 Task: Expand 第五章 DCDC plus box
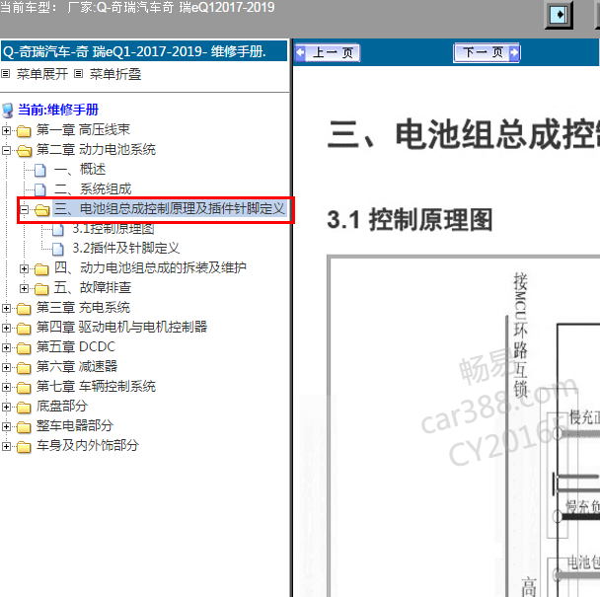coord(6,347)
